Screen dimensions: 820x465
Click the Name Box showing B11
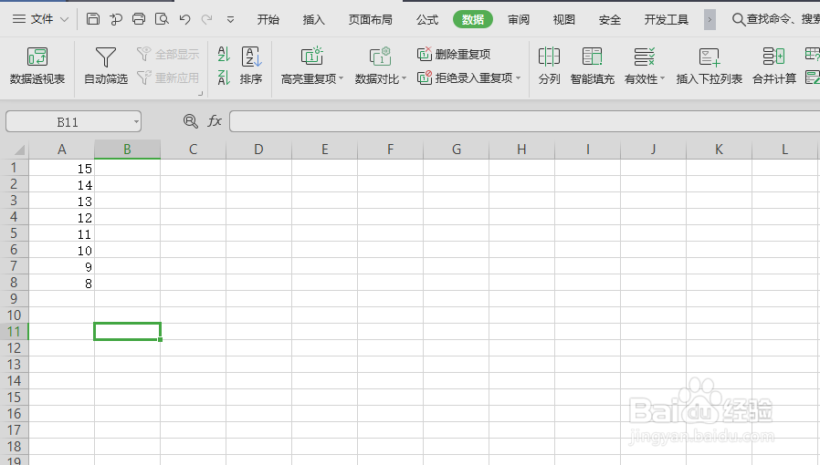tap(68, 122)
